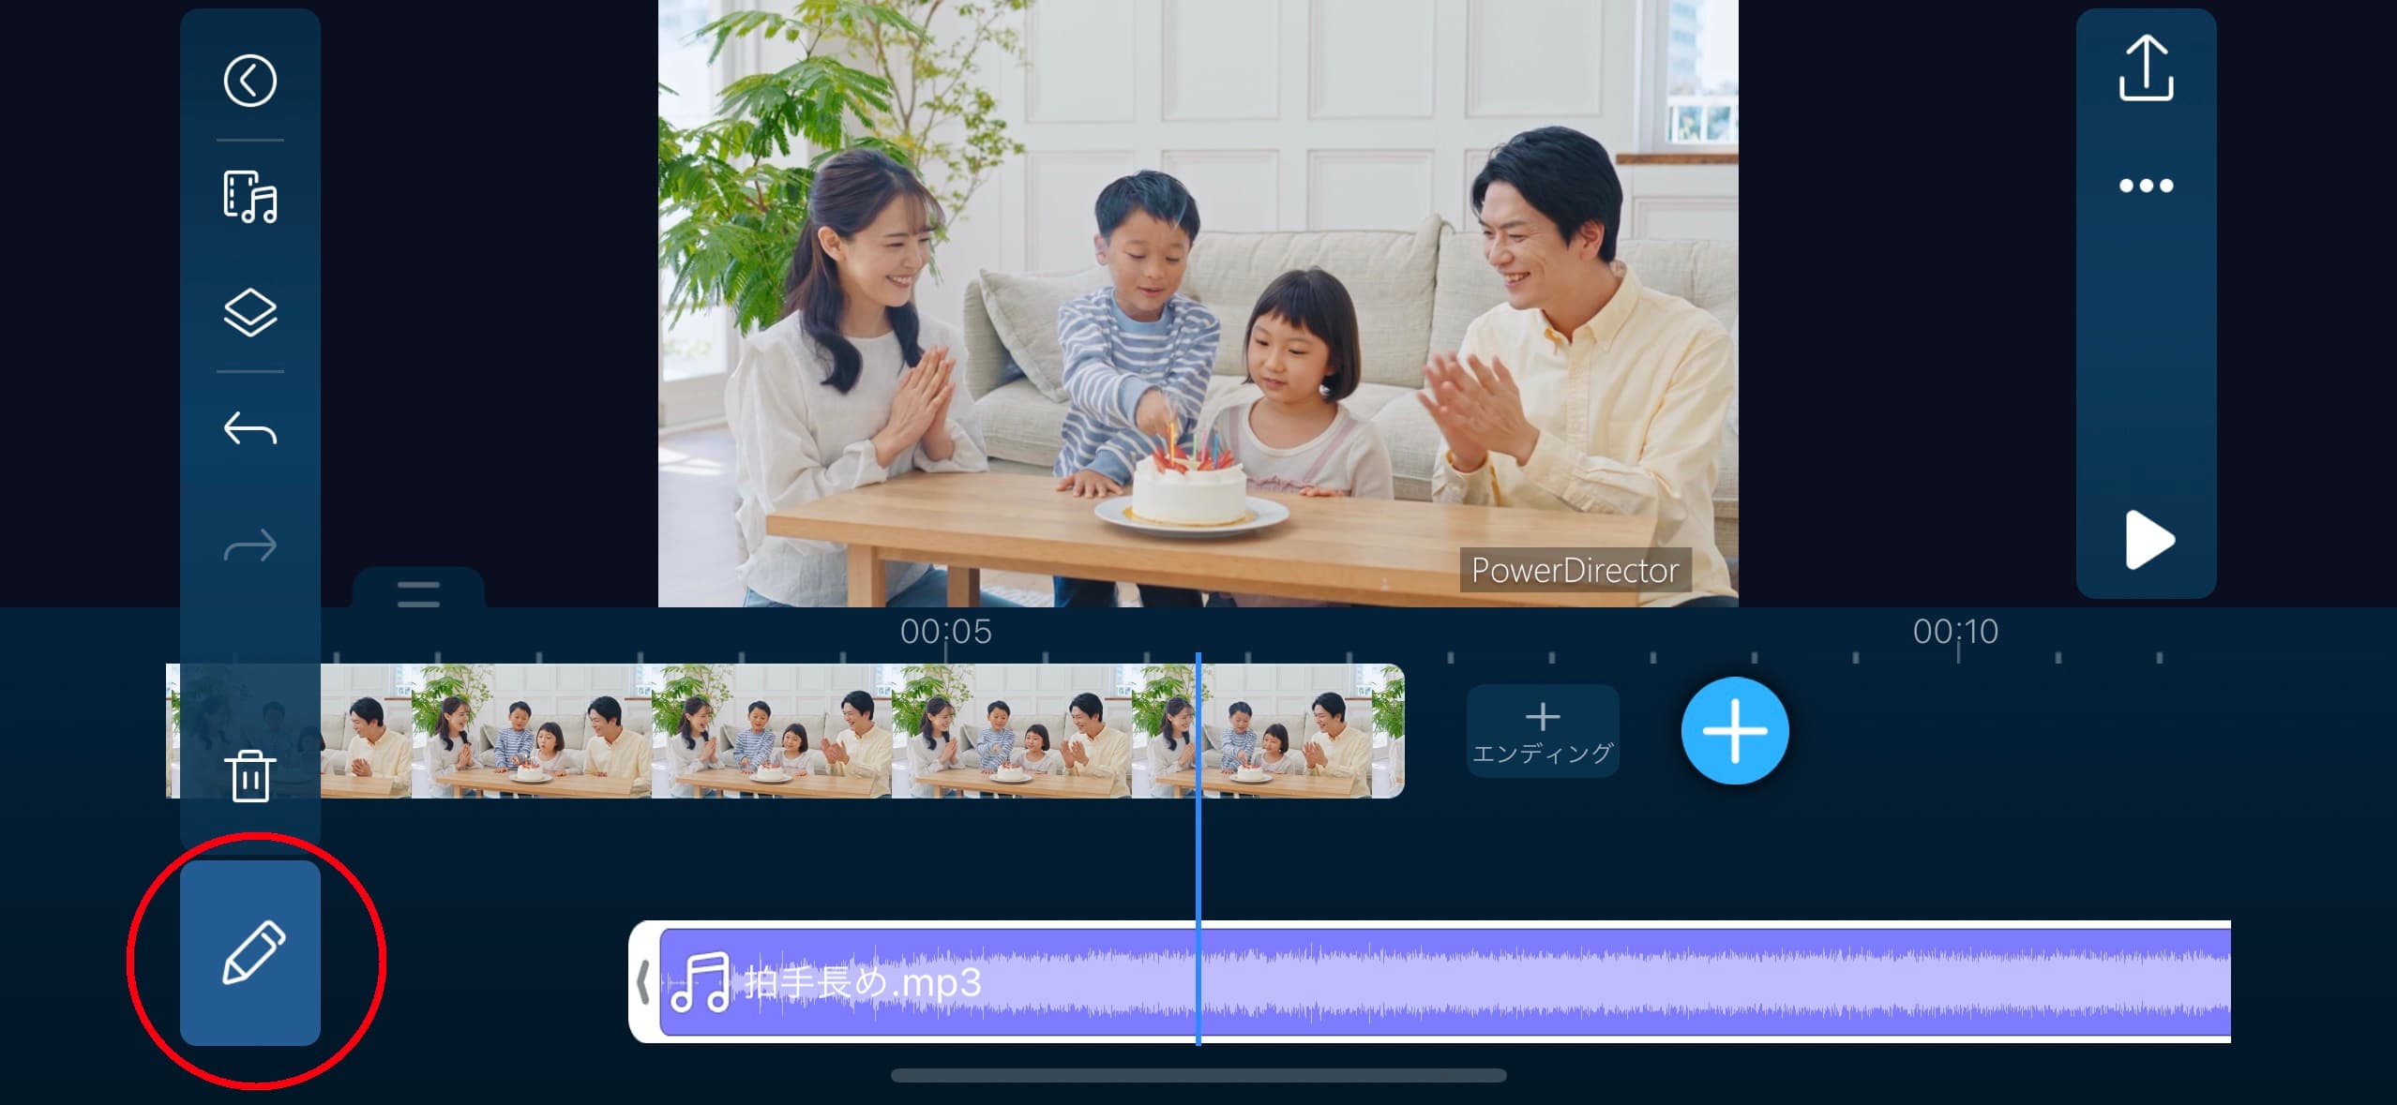This screenshot has height=1105, width=2397.
Task: Tap the back arrow circle icon
Action: click(x=249, y=81)
